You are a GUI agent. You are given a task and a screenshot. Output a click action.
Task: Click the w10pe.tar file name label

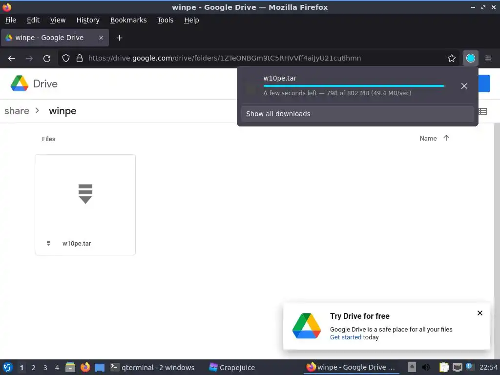point(77,243)
